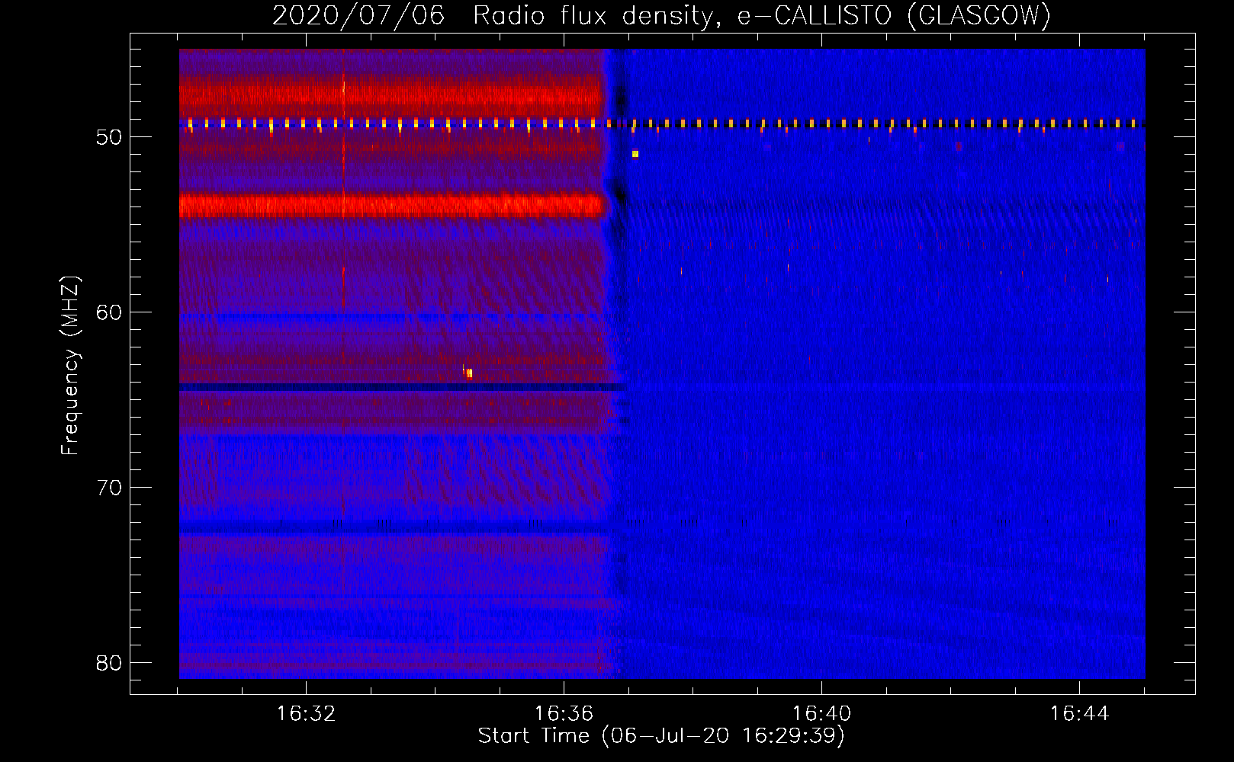Screen dimensions: 1234x762
Task: Select the Start Time x-axis label
Action: point(661,736)
